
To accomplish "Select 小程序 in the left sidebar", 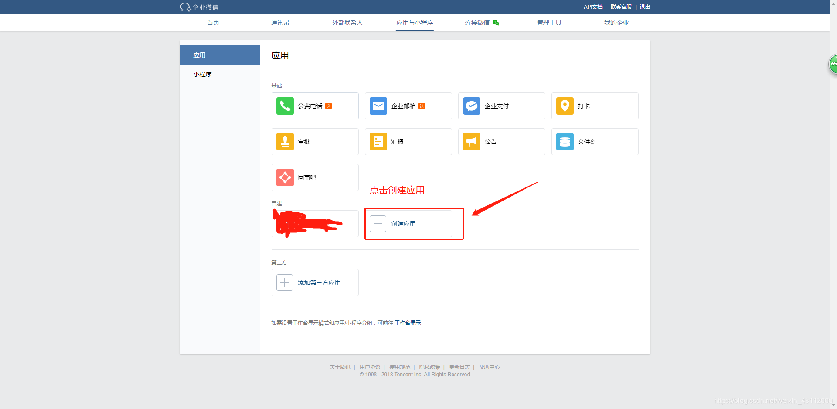I will (x=220, y=74).
